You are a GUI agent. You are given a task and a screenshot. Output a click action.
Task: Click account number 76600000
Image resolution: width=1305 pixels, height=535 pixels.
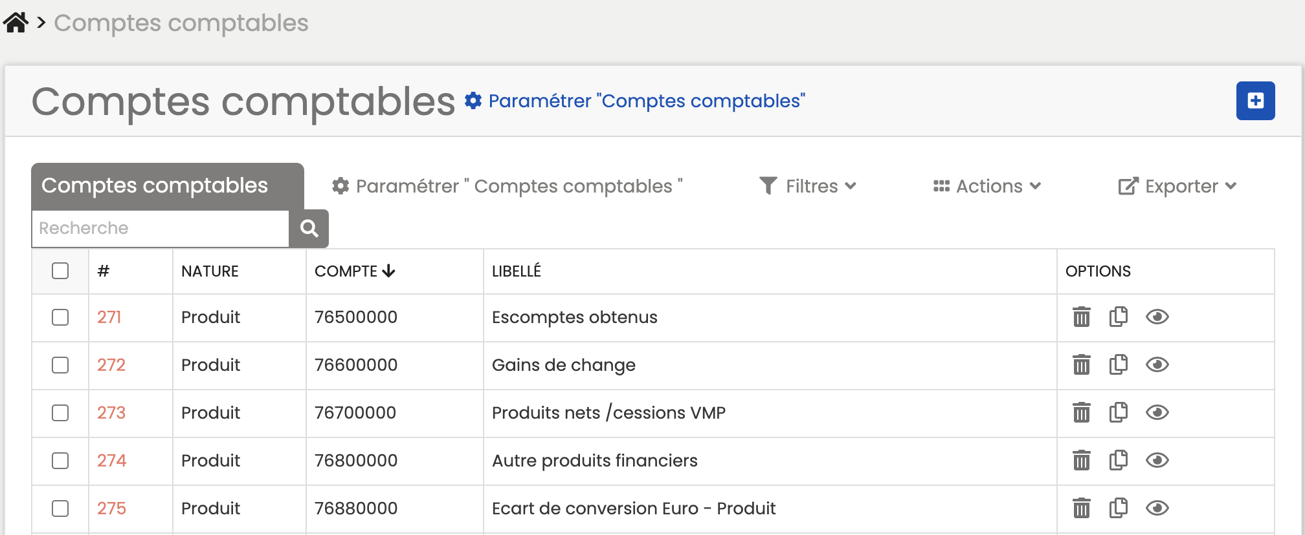(356, 365)
